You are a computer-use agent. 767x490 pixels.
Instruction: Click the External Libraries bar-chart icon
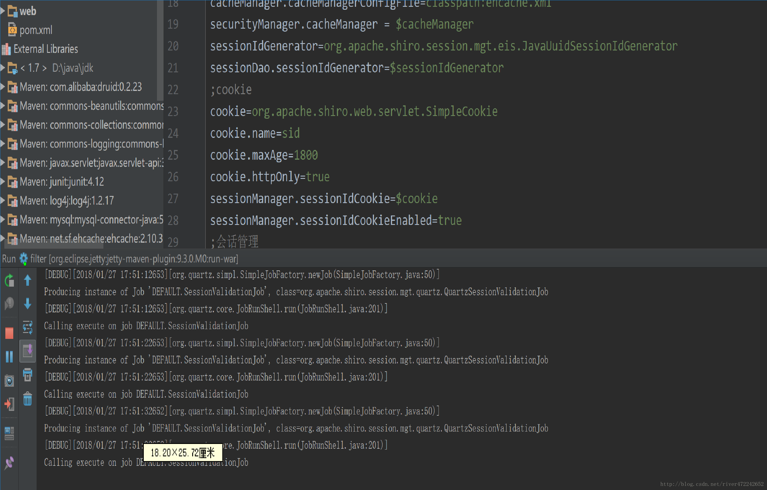point(6,49)
